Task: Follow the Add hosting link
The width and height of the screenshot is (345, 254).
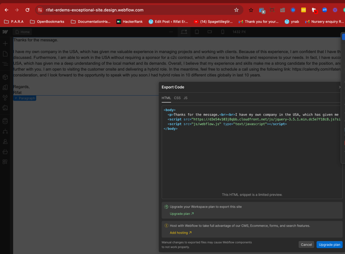Action: tap(181, 233)
